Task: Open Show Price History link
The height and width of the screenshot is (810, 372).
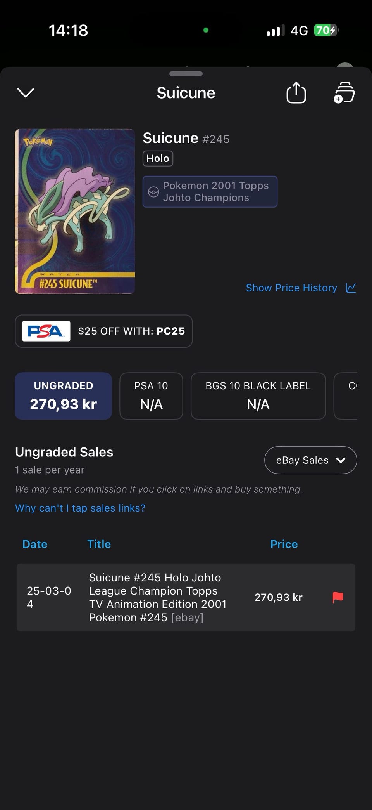Action: pyautogui.click(x=291, y=288)
